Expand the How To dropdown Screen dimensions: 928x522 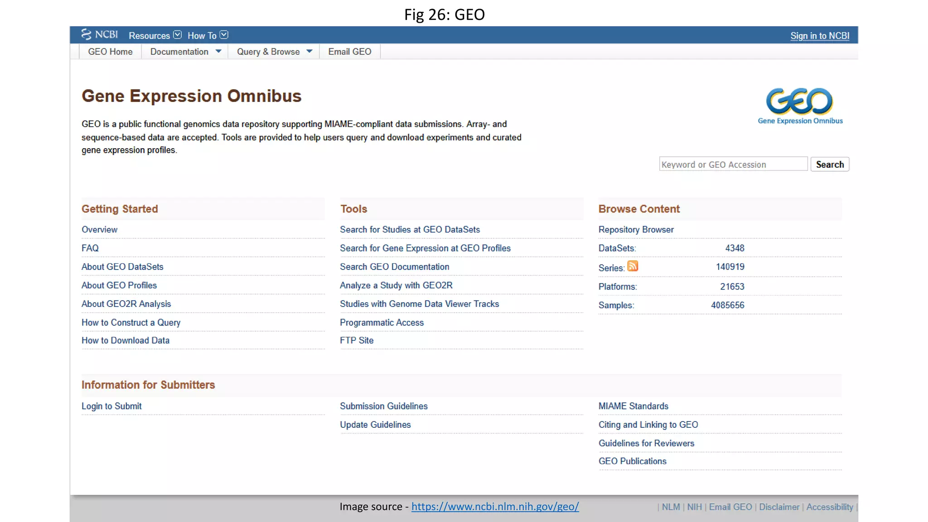[208, 35]
